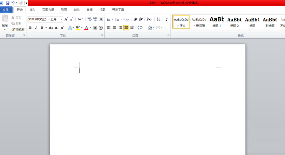
Task: Apply distributed alignment
Action: tap(132, 28)
